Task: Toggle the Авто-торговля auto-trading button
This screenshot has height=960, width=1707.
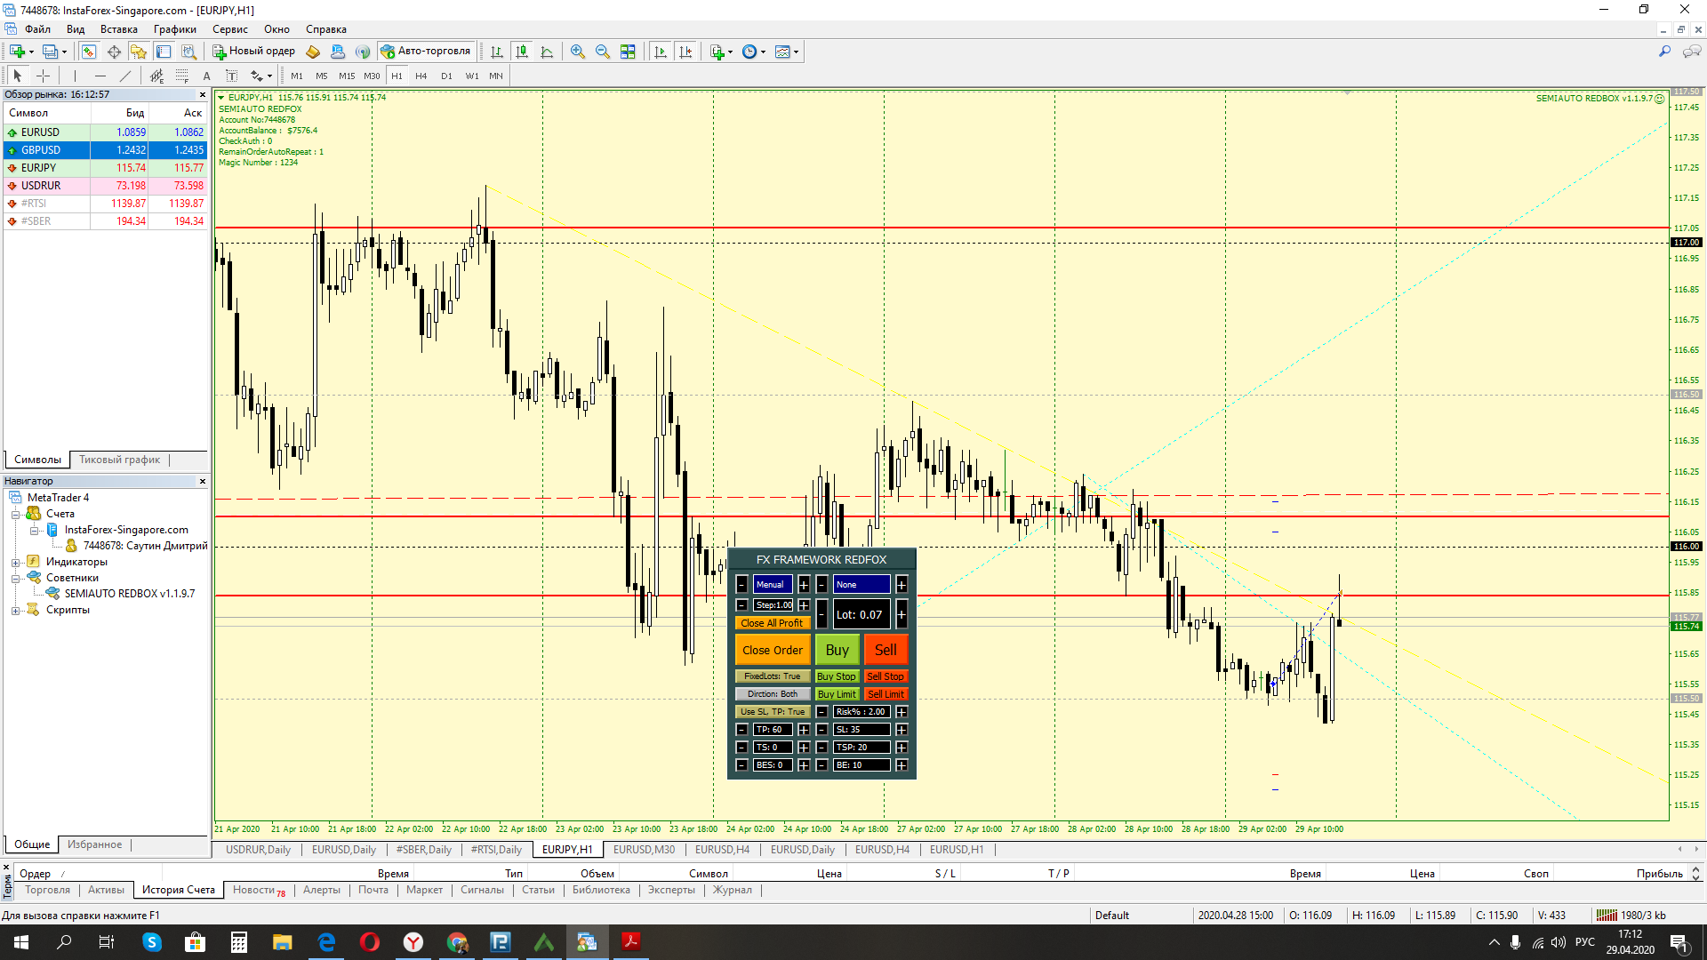Action: click(426, 52)
